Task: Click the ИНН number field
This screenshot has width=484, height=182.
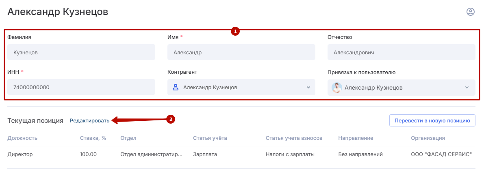Action: tap(81, 87)
